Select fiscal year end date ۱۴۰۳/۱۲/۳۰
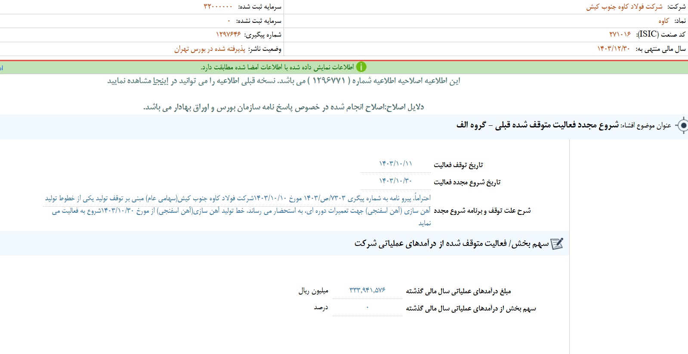The width and height of the screenshot is (688, 354). pos(614,49)
